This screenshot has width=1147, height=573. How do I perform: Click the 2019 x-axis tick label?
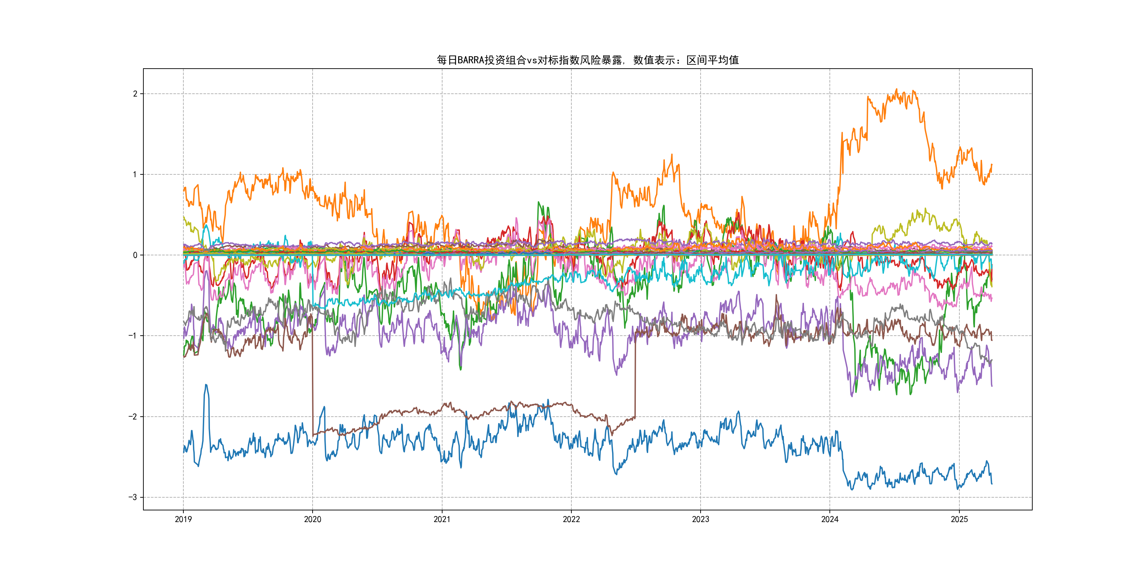(183, 519)
